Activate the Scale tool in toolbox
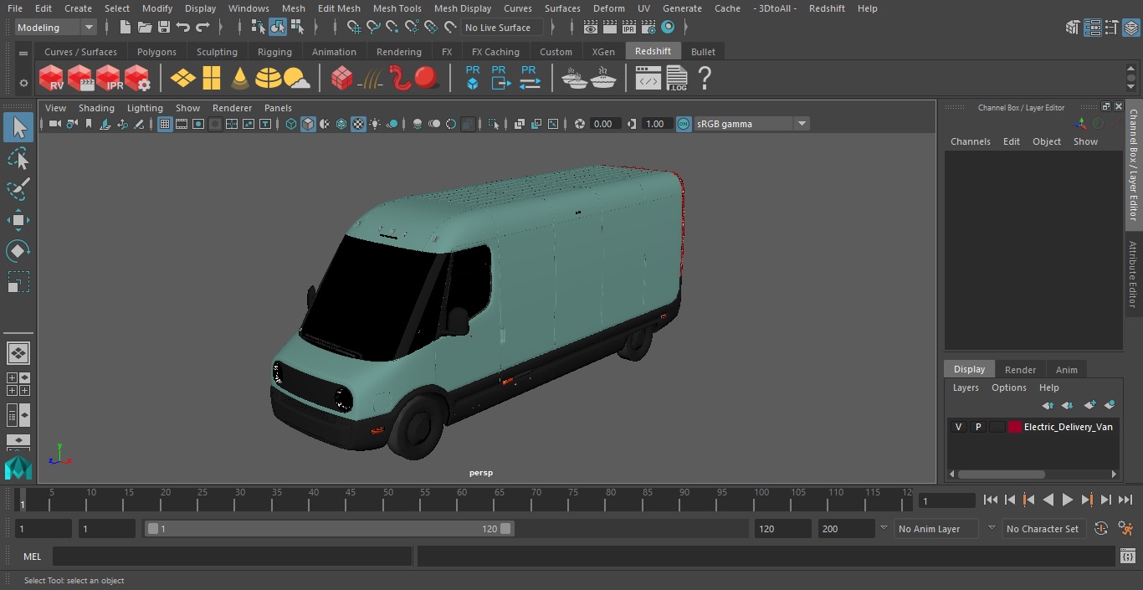This screenshot has width=1143, height=590. pos(18,282)
